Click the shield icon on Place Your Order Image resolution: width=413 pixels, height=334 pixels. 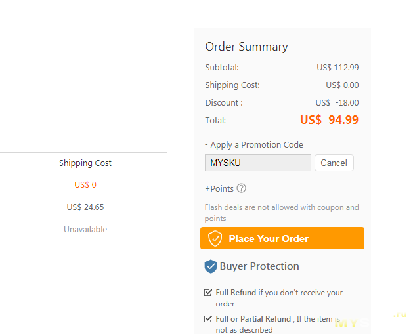click(215, 238)
